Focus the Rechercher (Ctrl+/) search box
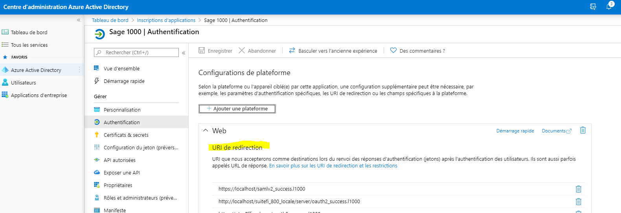621x213 pixels. [x=136, y=52]
